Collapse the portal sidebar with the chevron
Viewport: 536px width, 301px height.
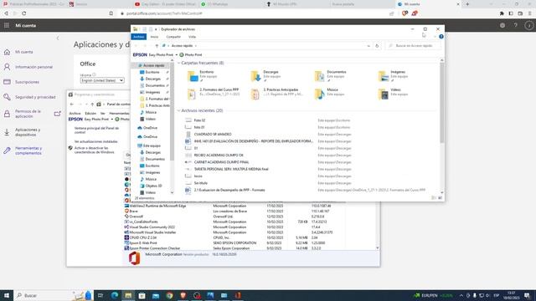click(x=58, y=38)
